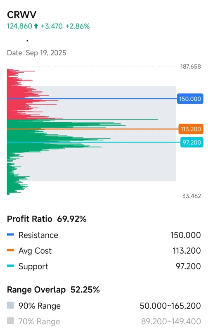Tap the 187.658 top axis label
The image size is (208, 333).
pyautogui.click(x=191, y=67)
